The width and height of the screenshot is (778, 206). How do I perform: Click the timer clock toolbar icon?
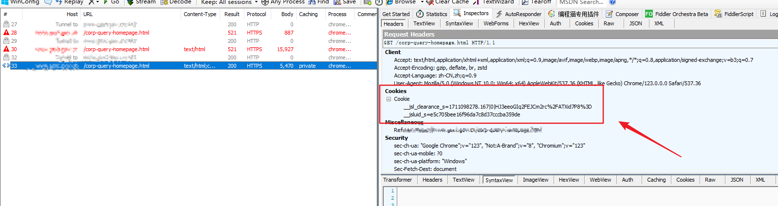(379, 2)
